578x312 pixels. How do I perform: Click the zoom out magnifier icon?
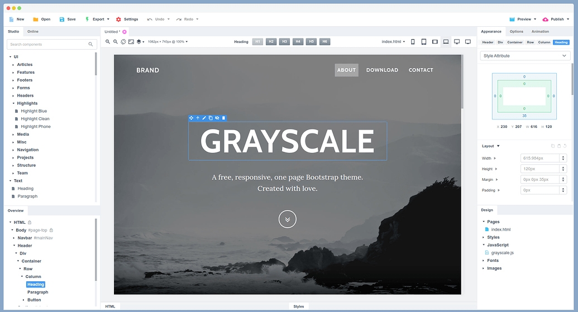tap(116, 42)
